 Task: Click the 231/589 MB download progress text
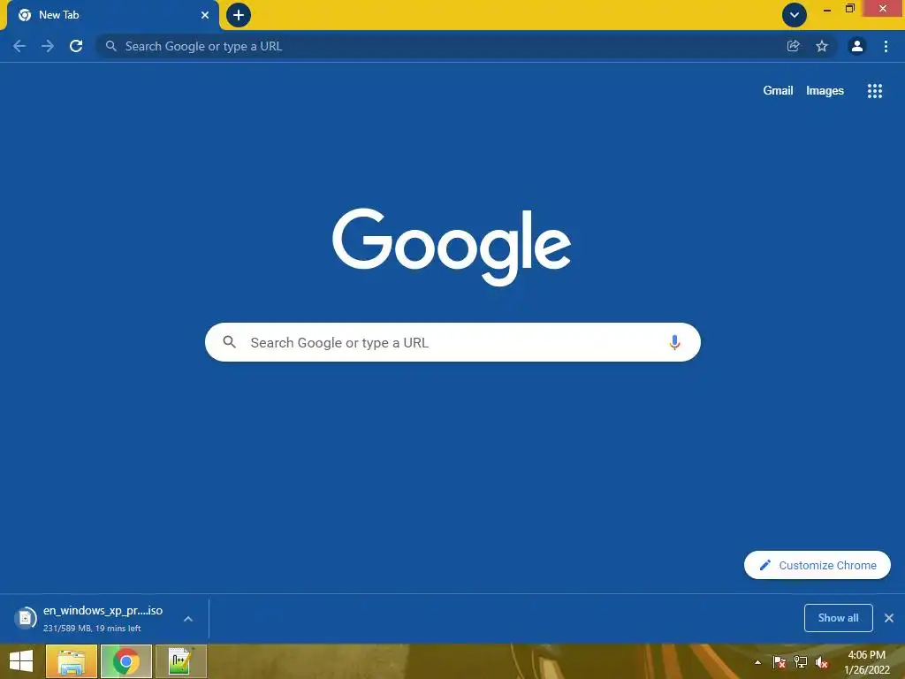(x=92, y=629)
